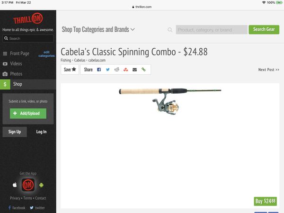284x213 pixels.
Task: Save this post with star
Action: [x=70, y=70]
